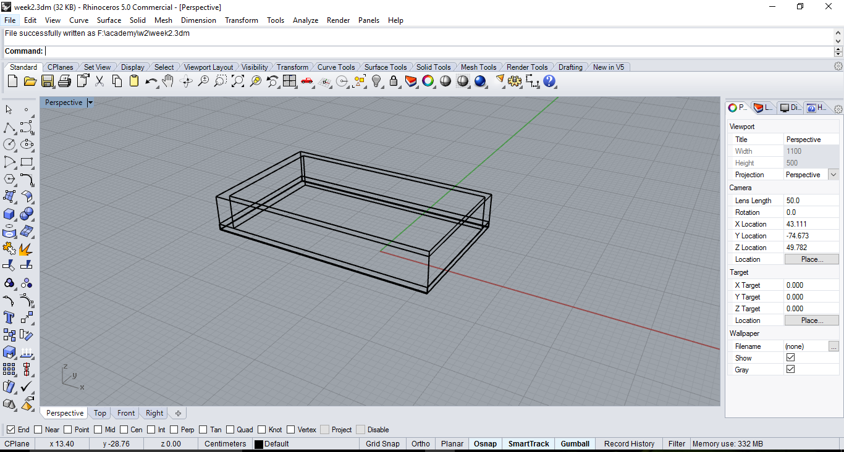This screenshot has height=452, width=844.
Task: Click the Camera Location Place button
Action: [x=811, y=259]
